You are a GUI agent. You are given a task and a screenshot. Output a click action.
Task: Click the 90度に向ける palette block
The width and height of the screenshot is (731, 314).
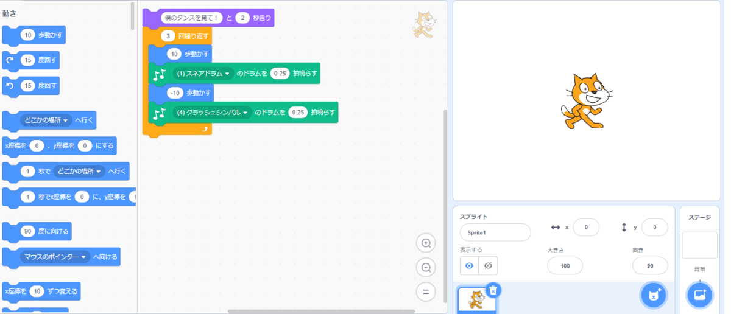(x=37, y=231)
